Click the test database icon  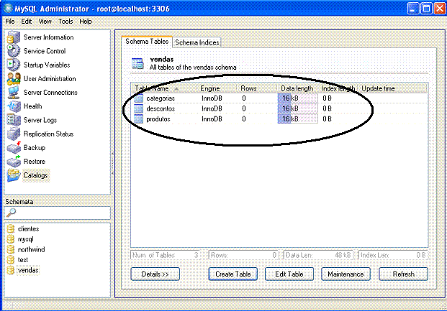pos(11,260)
